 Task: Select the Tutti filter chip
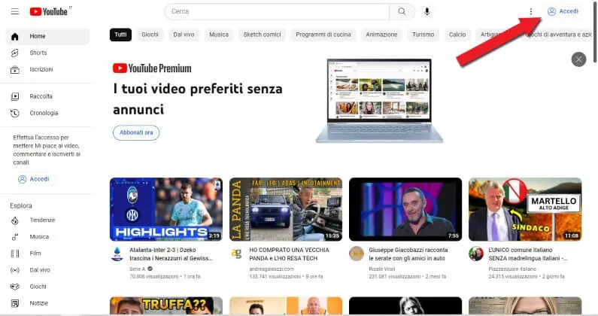120,35
